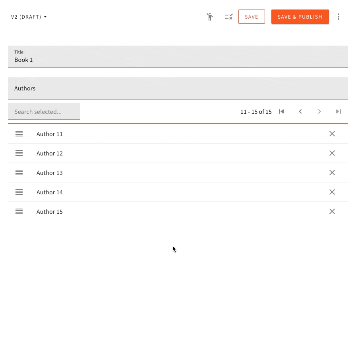Expand the Authors section
The height and width of the screenshot is (349, 356).
pyautogui.click(x=178, y=88)
